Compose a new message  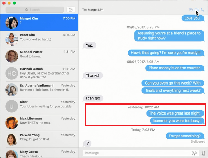(x=71, y=10)
